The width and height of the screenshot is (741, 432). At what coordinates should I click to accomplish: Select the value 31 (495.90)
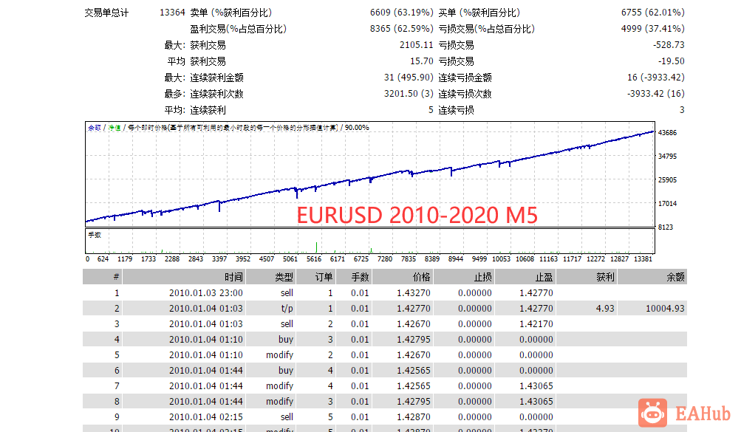pyautogui.click(x=409, y=77)
